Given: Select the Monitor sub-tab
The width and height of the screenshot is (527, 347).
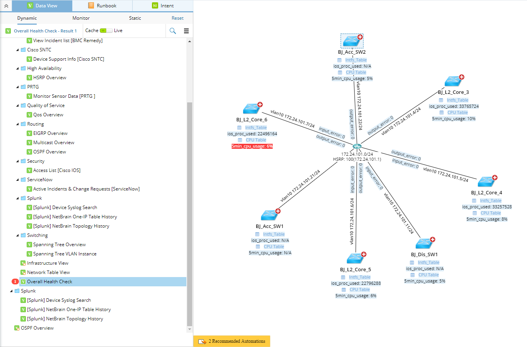Looking at the screenshot, I should coord(81,18).
